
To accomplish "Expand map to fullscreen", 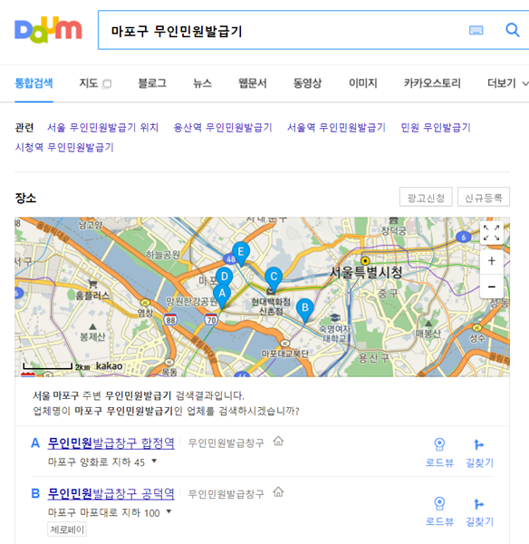I will (x=492, y=232).
